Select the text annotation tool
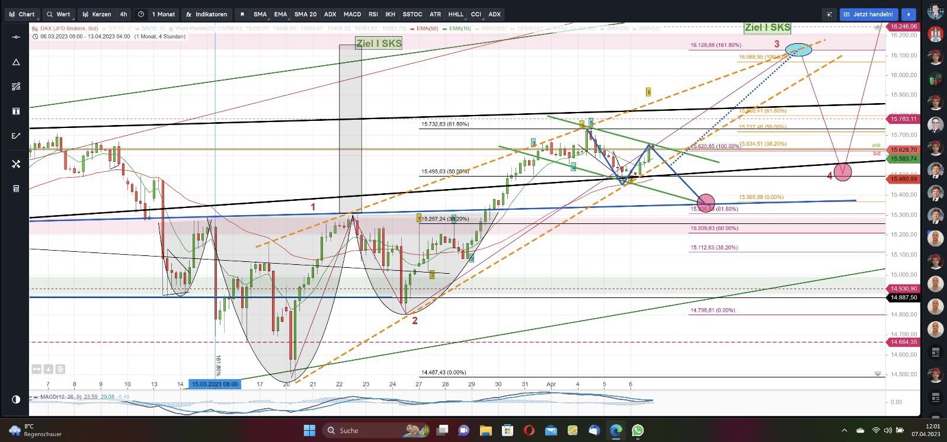The image size is (947, 442). [16, 111]
